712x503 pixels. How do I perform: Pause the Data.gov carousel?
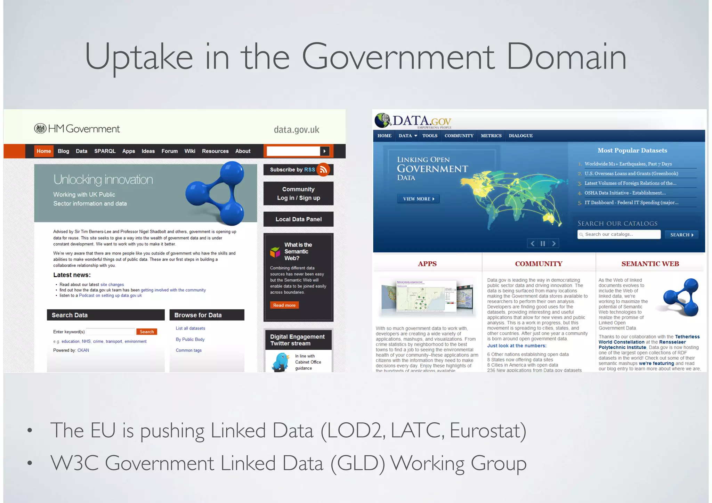pos(543,243)
